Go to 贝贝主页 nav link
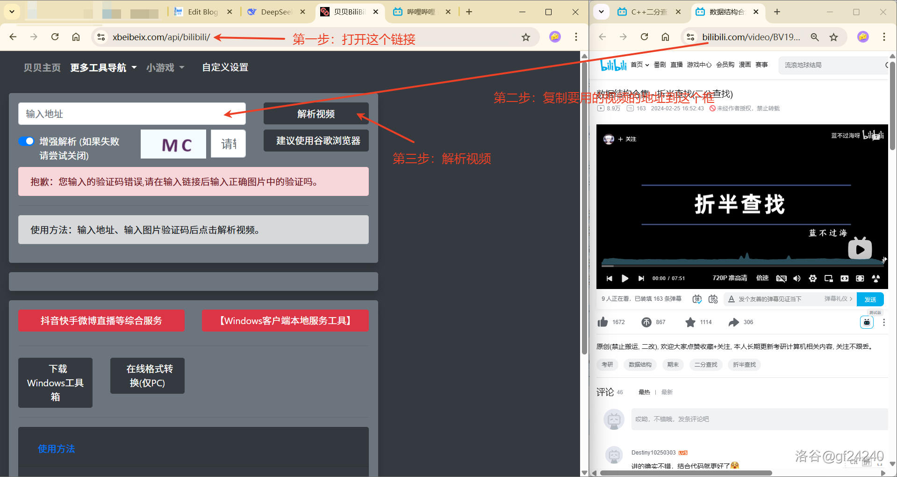Screen dimensions: 897x477 (42, 67)
